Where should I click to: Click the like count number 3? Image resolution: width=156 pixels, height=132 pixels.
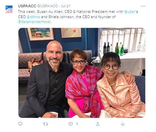77,124
